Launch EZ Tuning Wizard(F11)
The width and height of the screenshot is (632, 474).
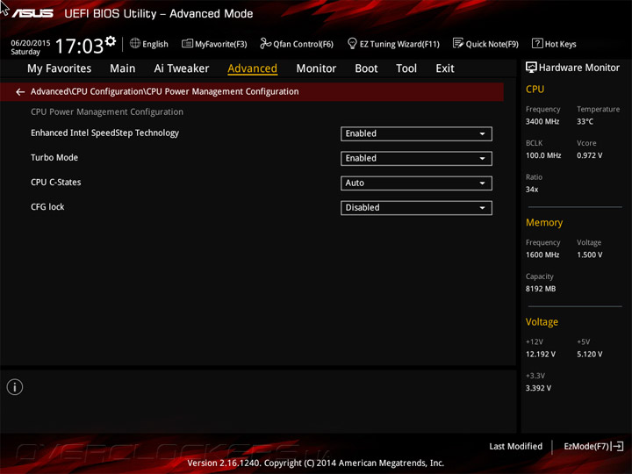pos(393,44)
